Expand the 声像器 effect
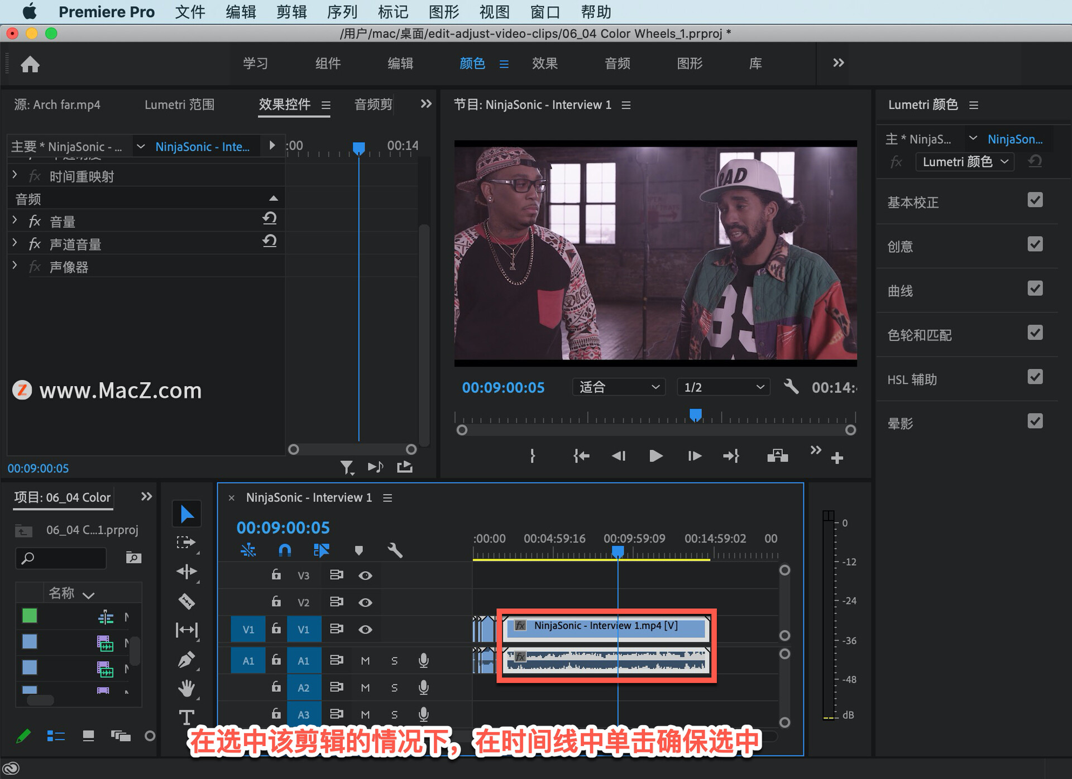Screen dimensions: 1072x779 [x=15, y=266]
